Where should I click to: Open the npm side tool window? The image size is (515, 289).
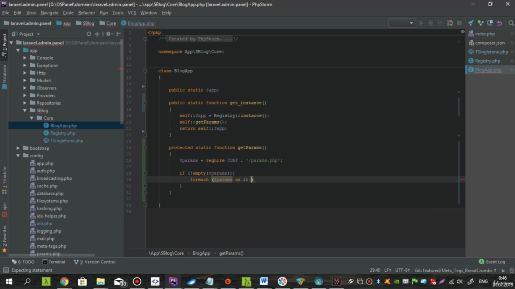click(4, 210)
